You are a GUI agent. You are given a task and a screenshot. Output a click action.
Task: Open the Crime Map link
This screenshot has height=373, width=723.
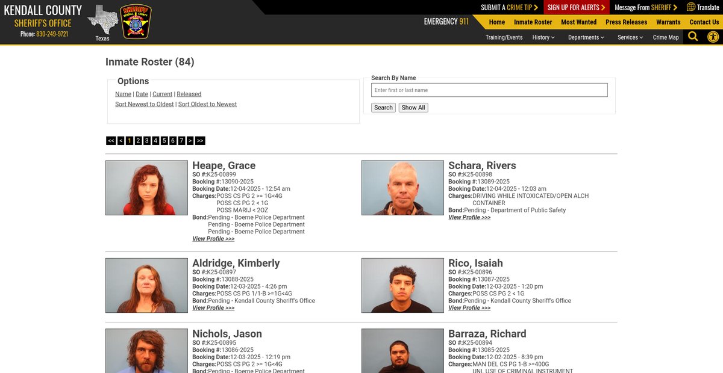coord(666,37)
